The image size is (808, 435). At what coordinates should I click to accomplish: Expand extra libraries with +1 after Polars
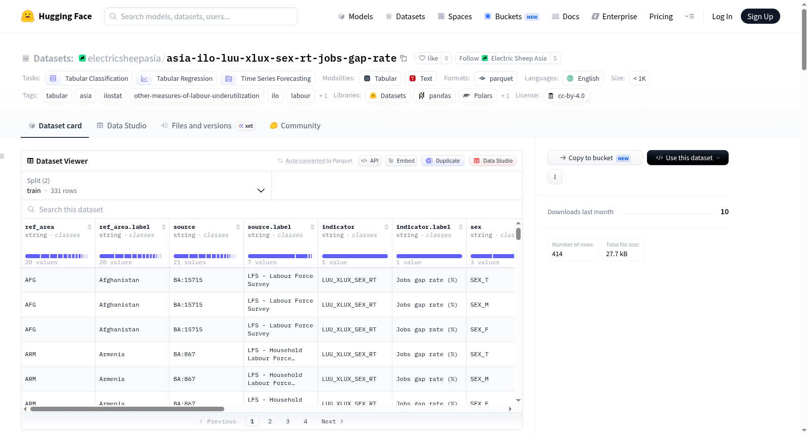coord(505,95)
